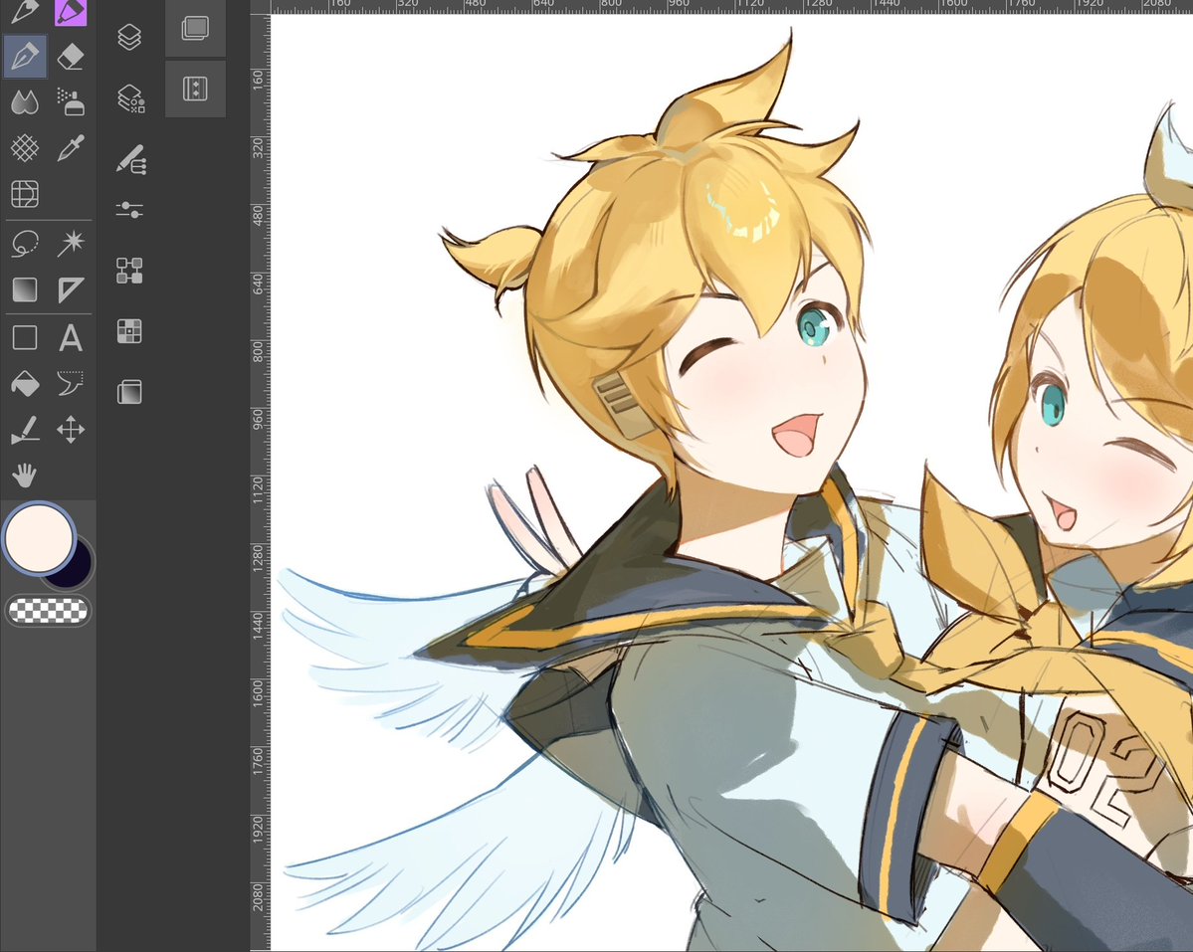This screenshot has width=1193, height=952.
Task: Open the stacked square palette icon
Action: 129,392
